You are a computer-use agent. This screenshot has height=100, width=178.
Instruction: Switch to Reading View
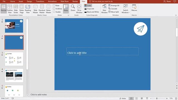tap(28, 9)
